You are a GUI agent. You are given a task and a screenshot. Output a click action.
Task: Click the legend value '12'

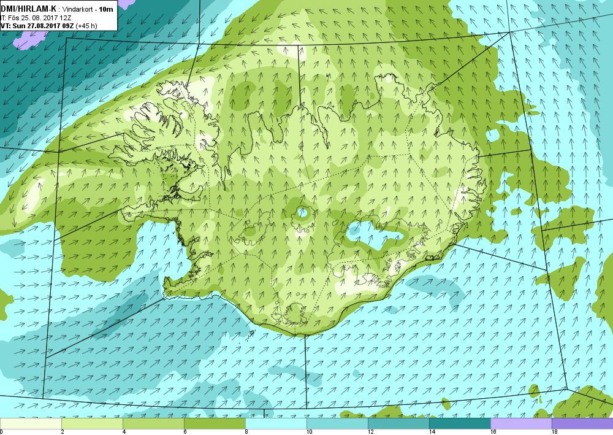[371, 432]
